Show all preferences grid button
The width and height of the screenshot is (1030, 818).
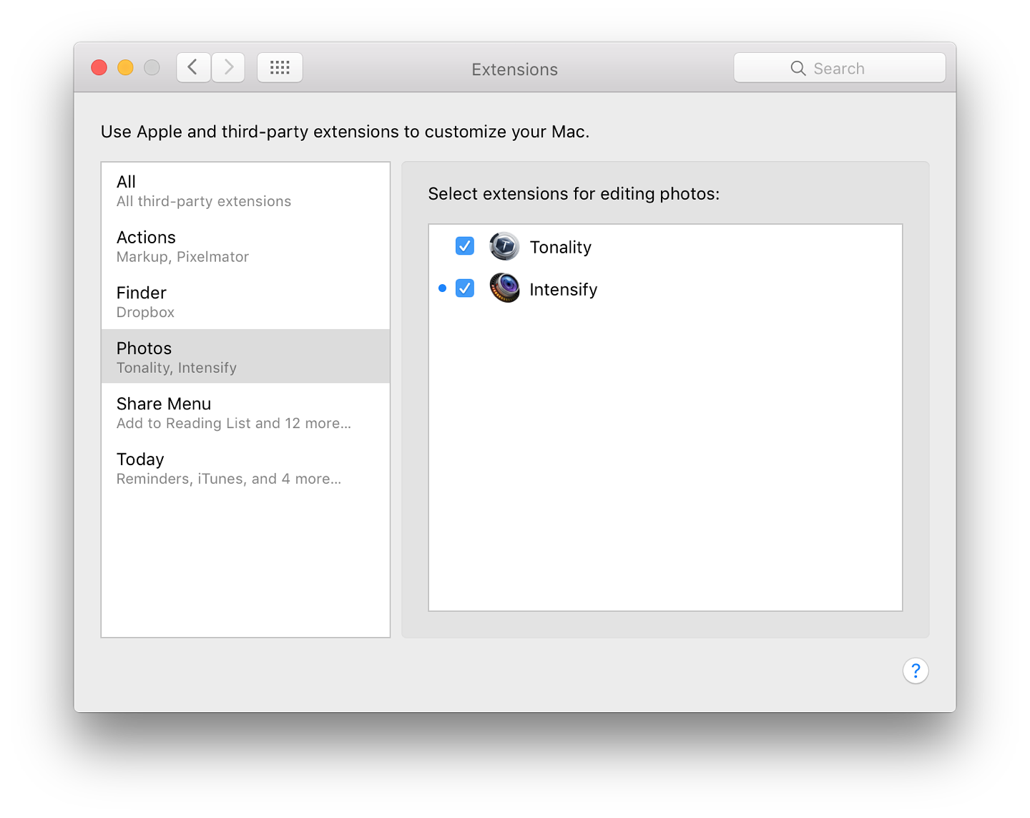[x=280, y=68]
